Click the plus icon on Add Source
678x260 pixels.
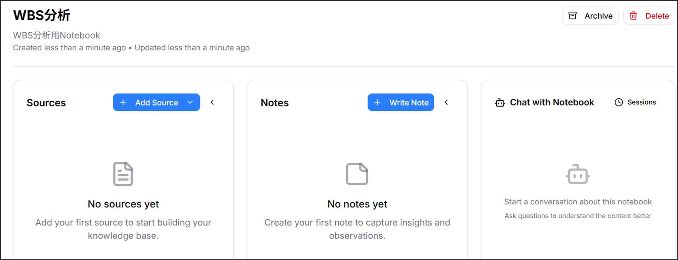[123, 102]
